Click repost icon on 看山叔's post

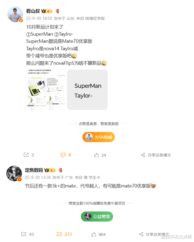click(26, 155)
